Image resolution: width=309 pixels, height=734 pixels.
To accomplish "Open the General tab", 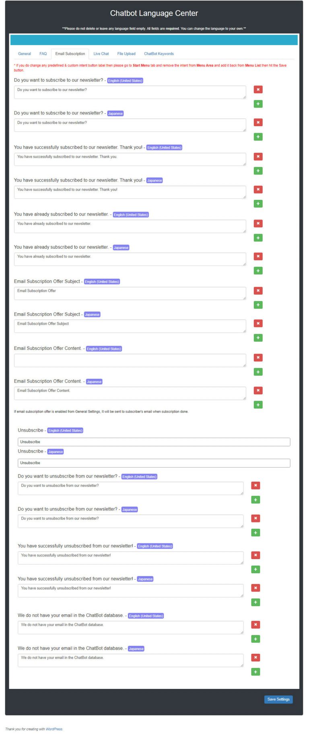I will (x=25, y=54).
